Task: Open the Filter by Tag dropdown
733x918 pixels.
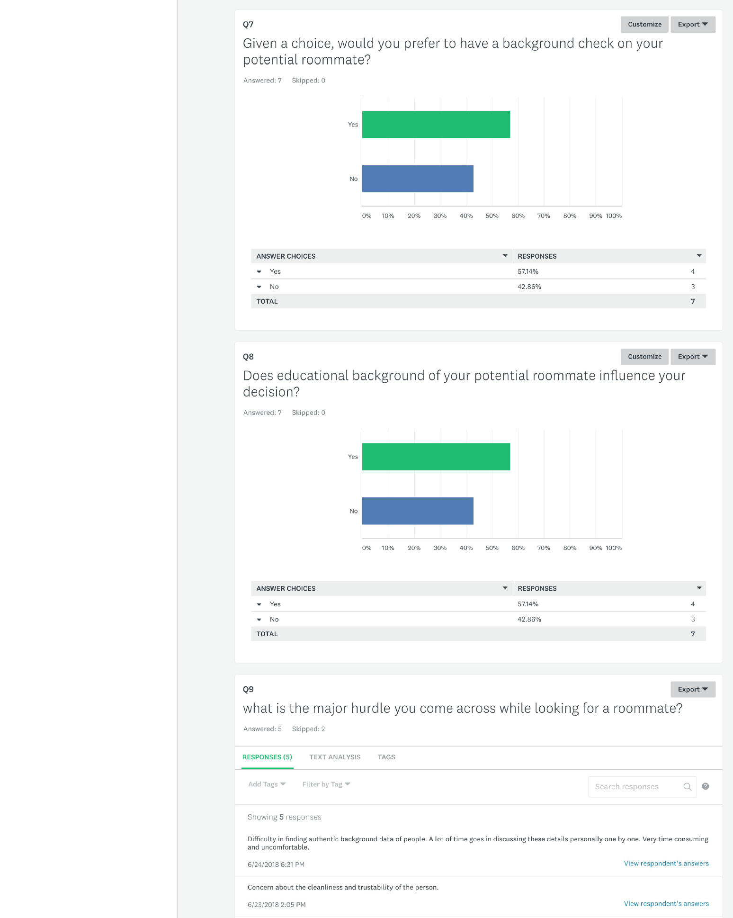Action: pyautogui.click(x=326, y=784)
